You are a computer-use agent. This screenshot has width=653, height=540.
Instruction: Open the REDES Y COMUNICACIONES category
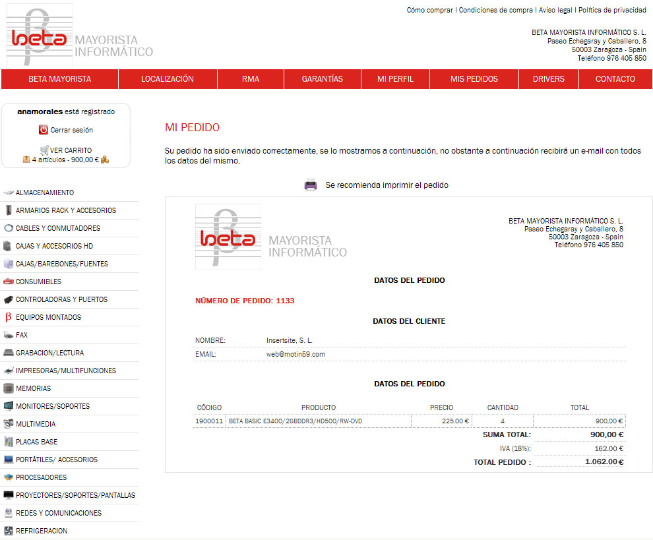[59, 513]
